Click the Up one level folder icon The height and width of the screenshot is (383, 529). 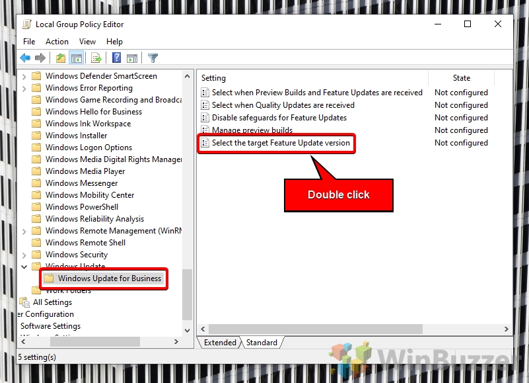click(61, 58)
